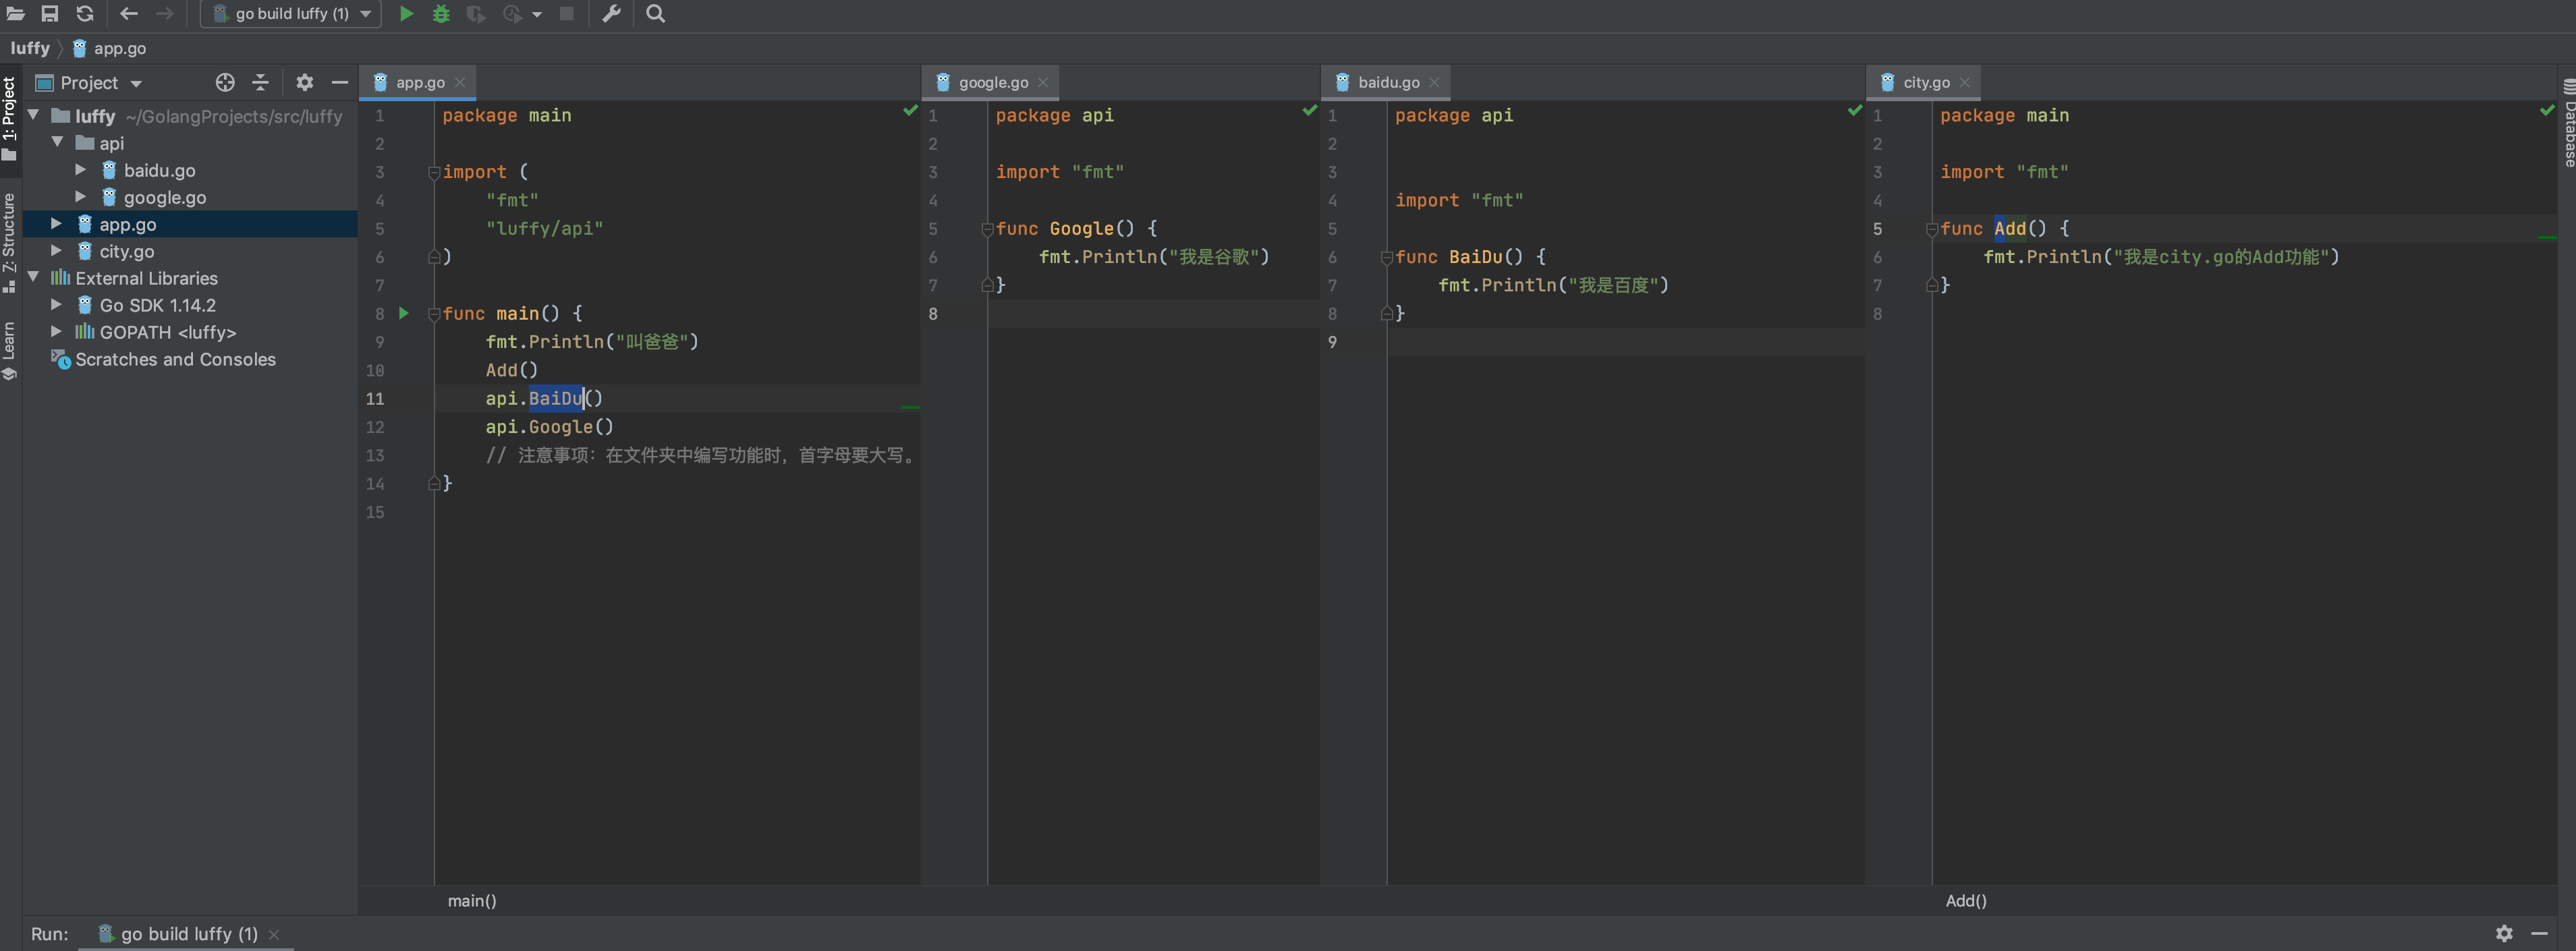Click luffy in the breadcrumb bar
Image resolution: width=2576 pixels, height=951 pixels.
click(x=30, y=48)
